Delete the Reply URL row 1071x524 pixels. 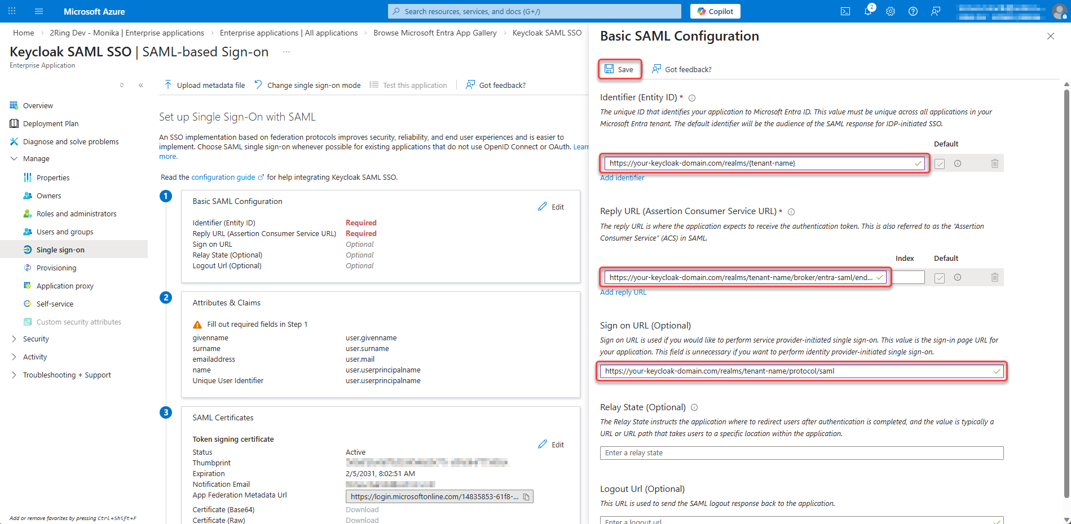995,277
